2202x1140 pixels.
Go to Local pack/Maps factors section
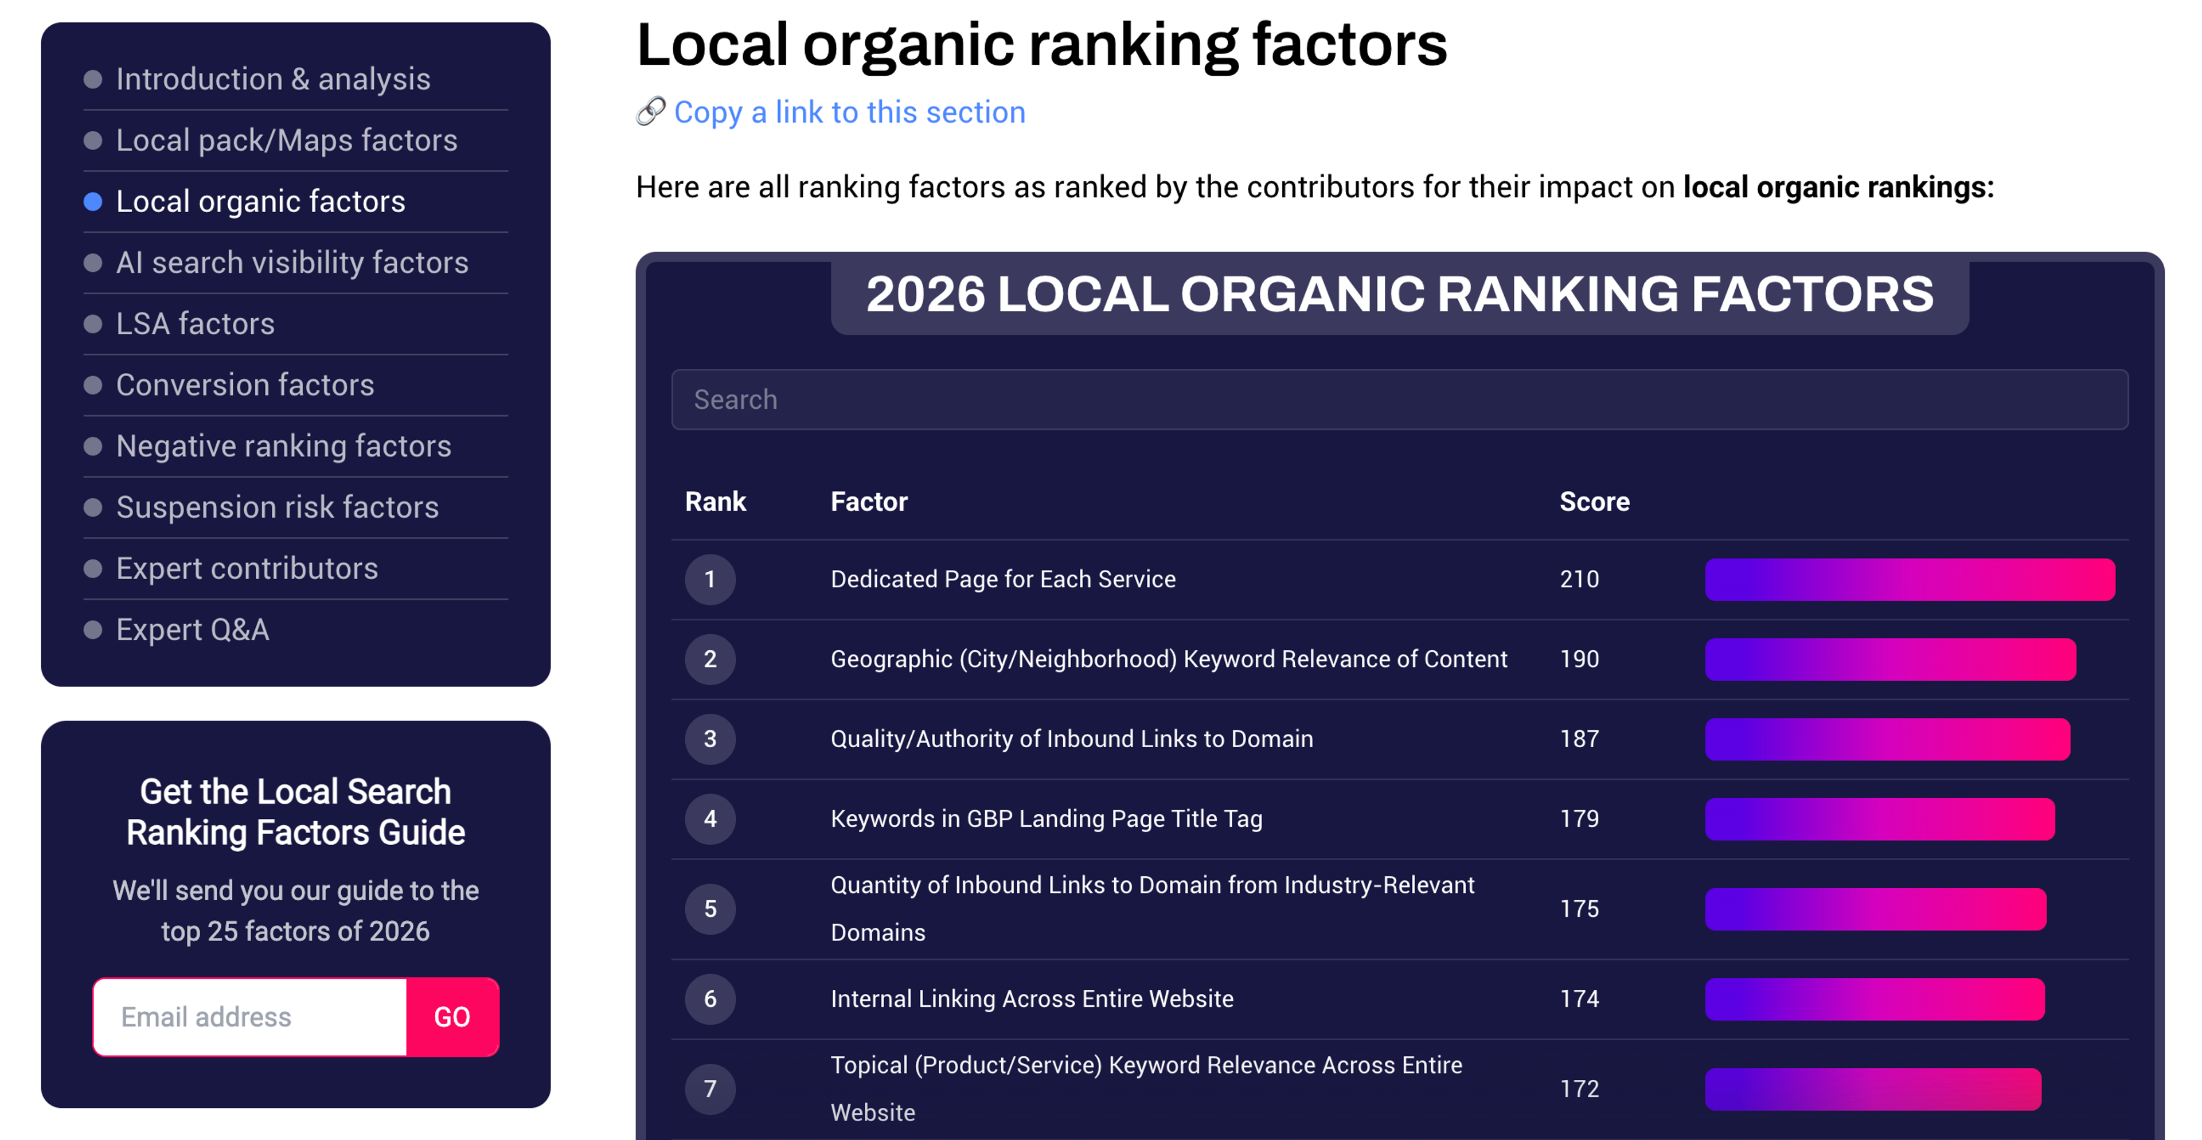286,140
